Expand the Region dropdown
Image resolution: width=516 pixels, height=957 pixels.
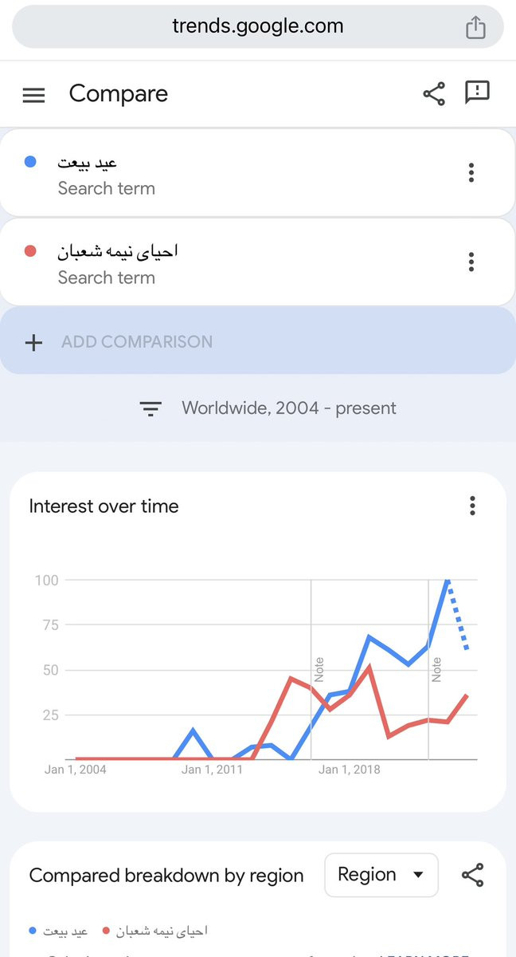(x=381, y=875)
